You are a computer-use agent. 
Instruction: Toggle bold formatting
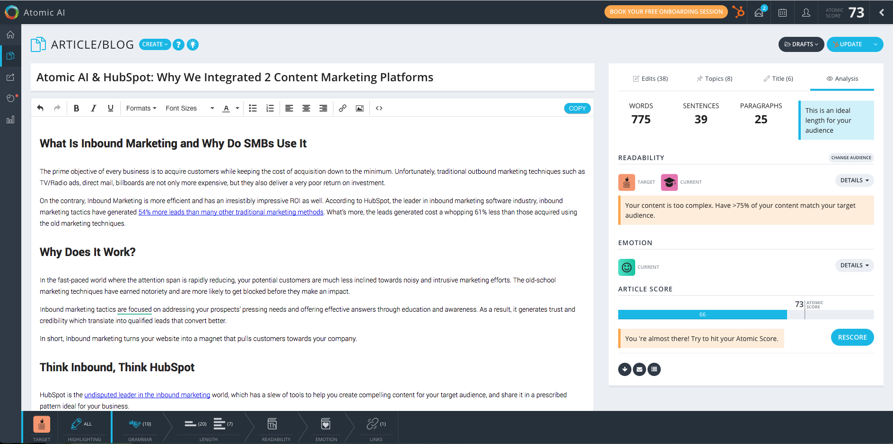[76, 108]
